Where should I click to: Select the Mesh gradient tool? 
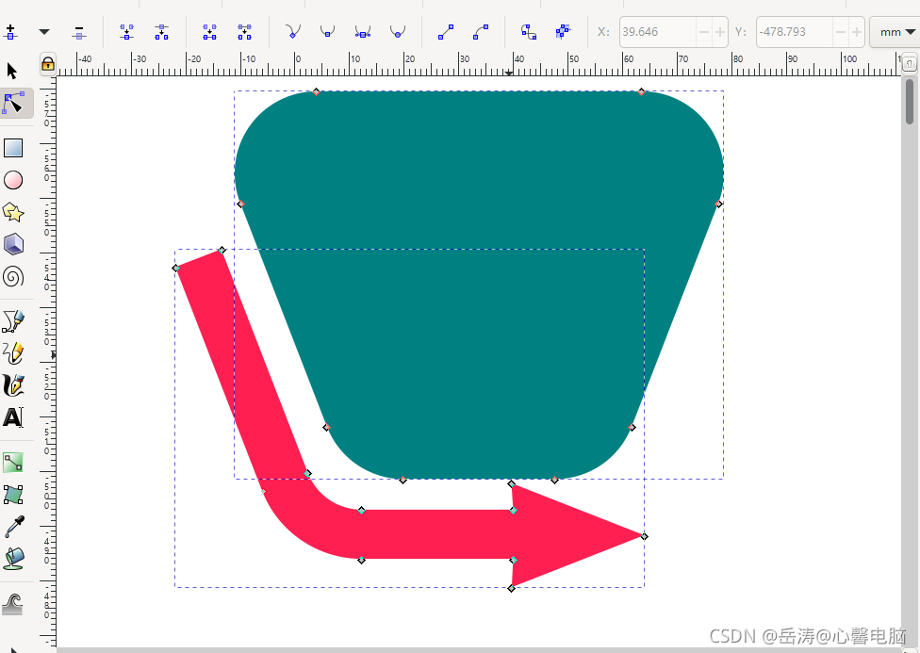click(x=13, y=495)
